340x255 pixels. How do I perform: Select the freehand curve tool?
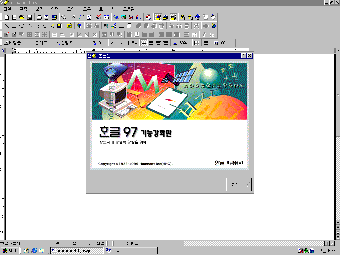[44, 26]
